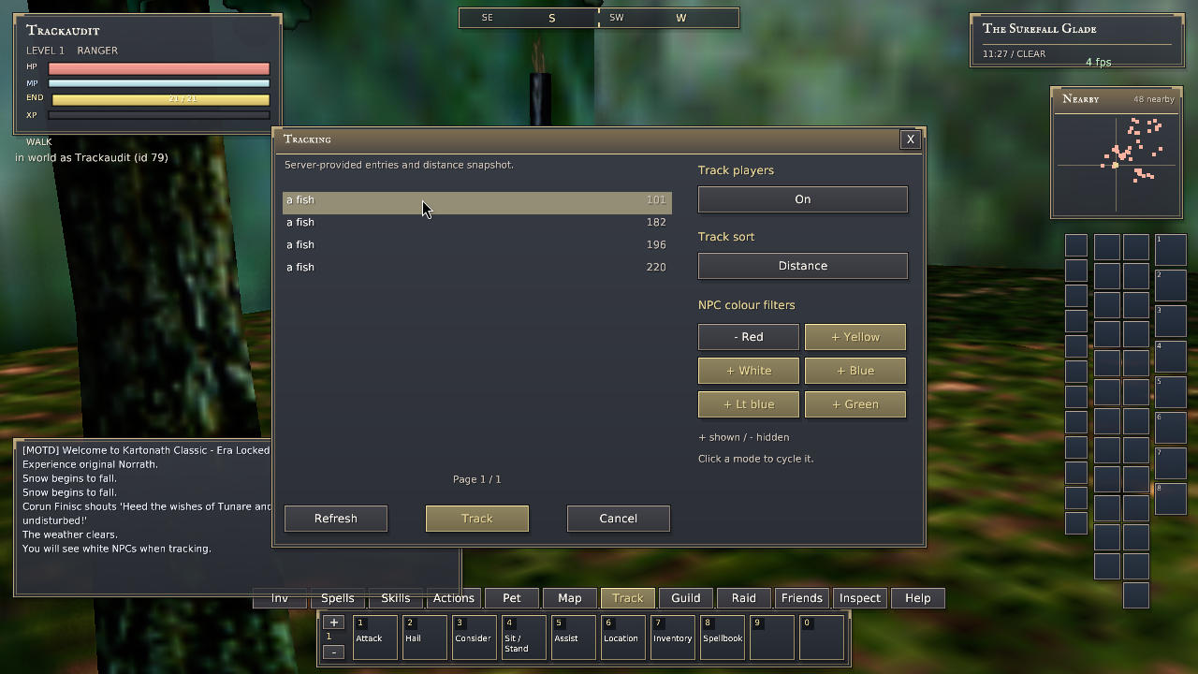Click the END stamina bar
This screenshot has height=674, width=1198.
(161, 99)
